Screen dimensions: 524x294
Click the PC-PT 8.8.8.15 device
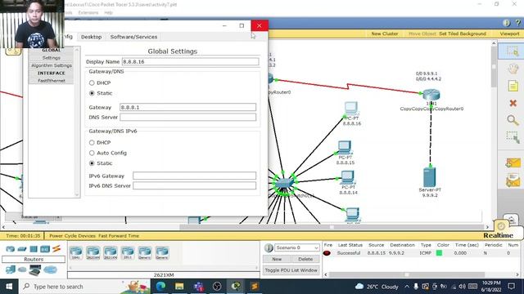pyautogui.click(x=344, y=148)
